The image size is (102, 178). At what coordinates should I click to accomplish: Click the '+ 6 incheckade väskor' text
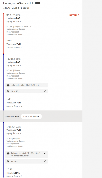click(x=19, y=156)
